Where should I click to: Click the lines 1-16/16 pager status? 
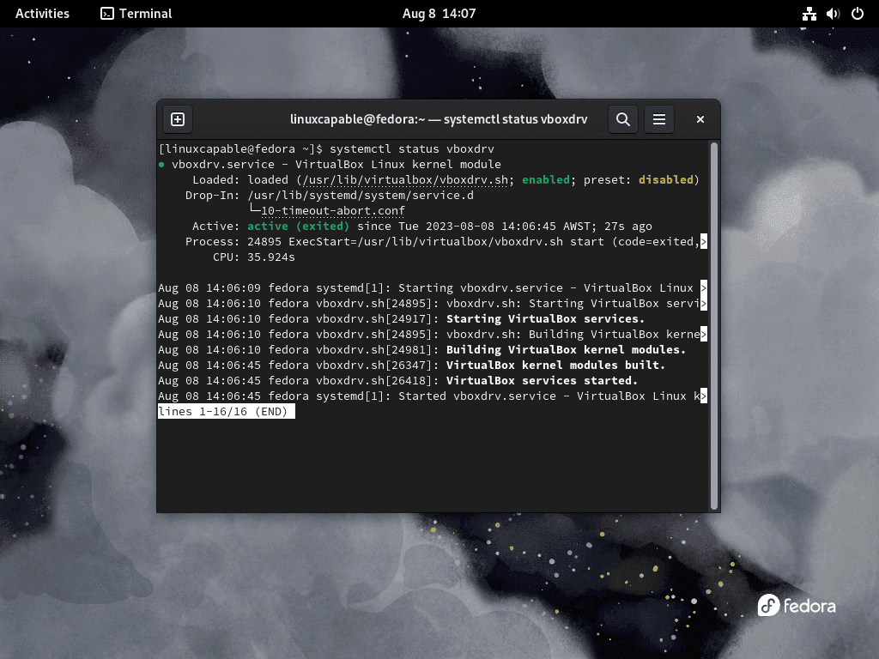226,411
